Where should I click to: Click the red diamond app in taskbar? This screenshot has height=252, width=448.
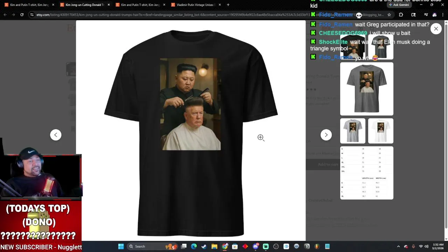pyautogui.click(x=245, y=246)
